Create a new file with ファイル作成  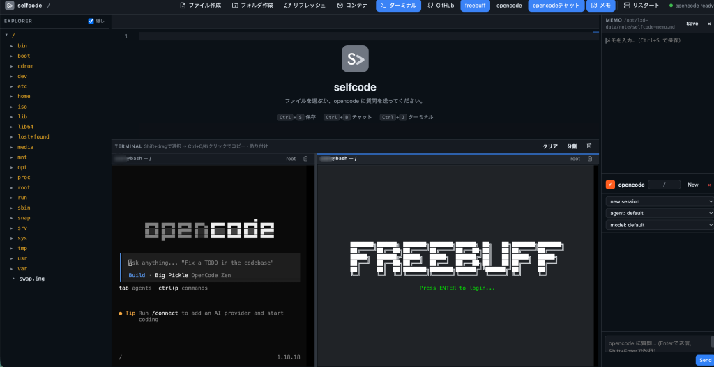(201, 6)
